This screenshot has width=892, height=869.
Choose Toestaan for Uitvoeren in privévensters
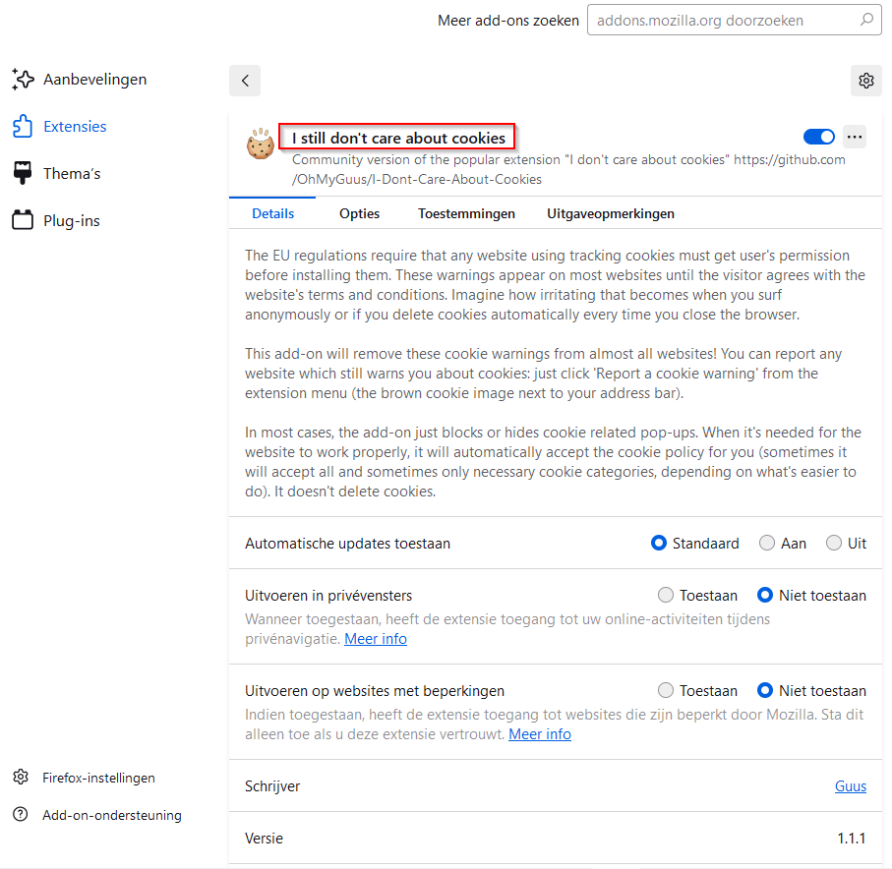click(x=665, y=596)
